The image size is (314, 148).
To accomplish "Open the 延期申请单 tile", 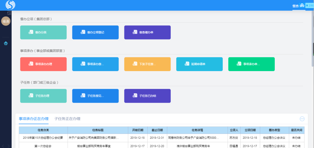I will coord(199,64).
